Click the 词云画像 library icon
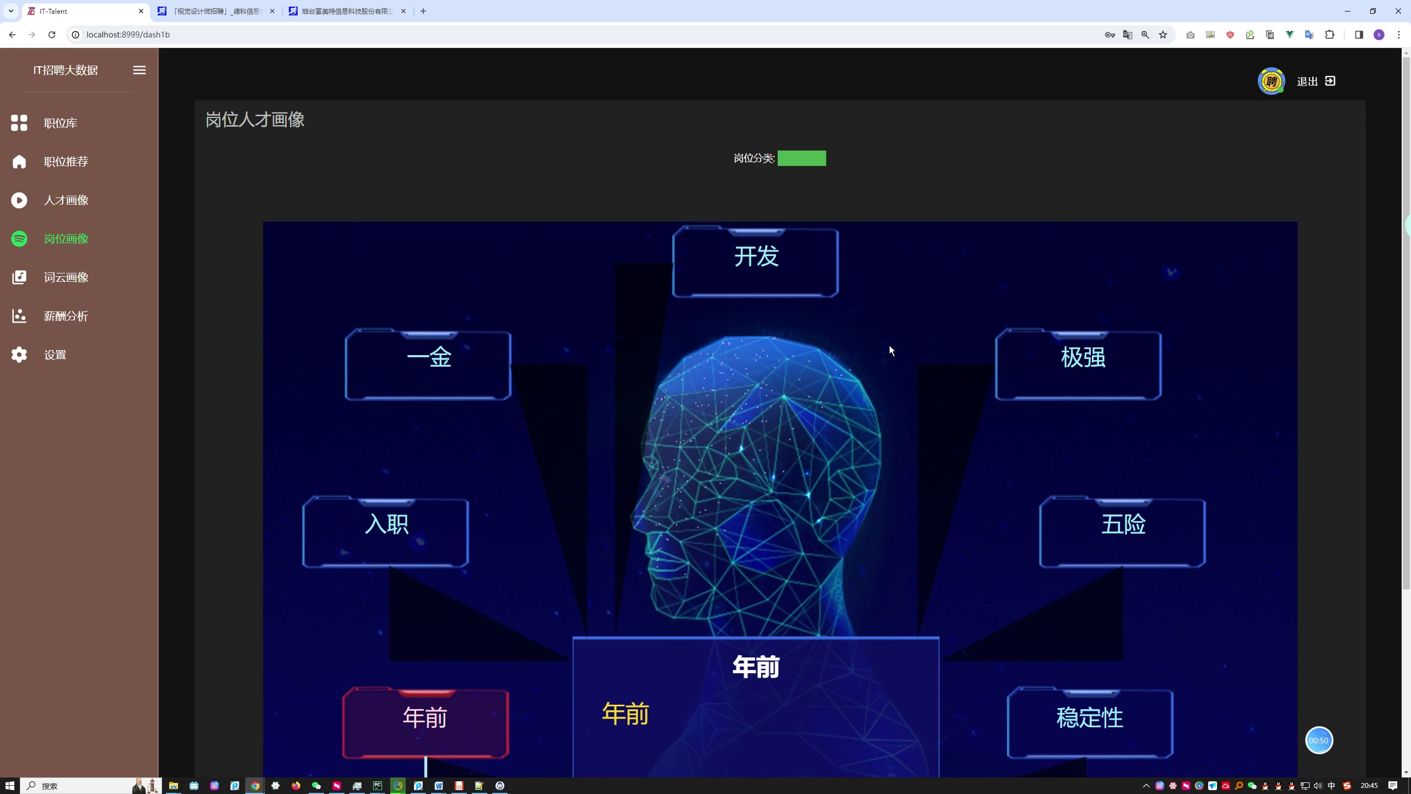Viewport: 1411px width, 794px height. (19, 277)
